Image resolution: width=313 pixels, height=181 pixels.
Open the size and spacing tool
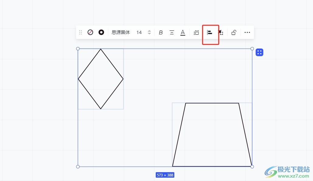tap(196, 33)
